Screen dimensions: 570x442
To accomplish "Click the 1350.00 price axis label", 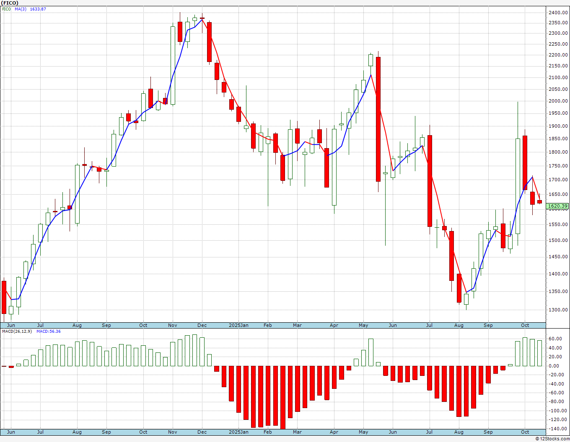I will pos(558,291).
